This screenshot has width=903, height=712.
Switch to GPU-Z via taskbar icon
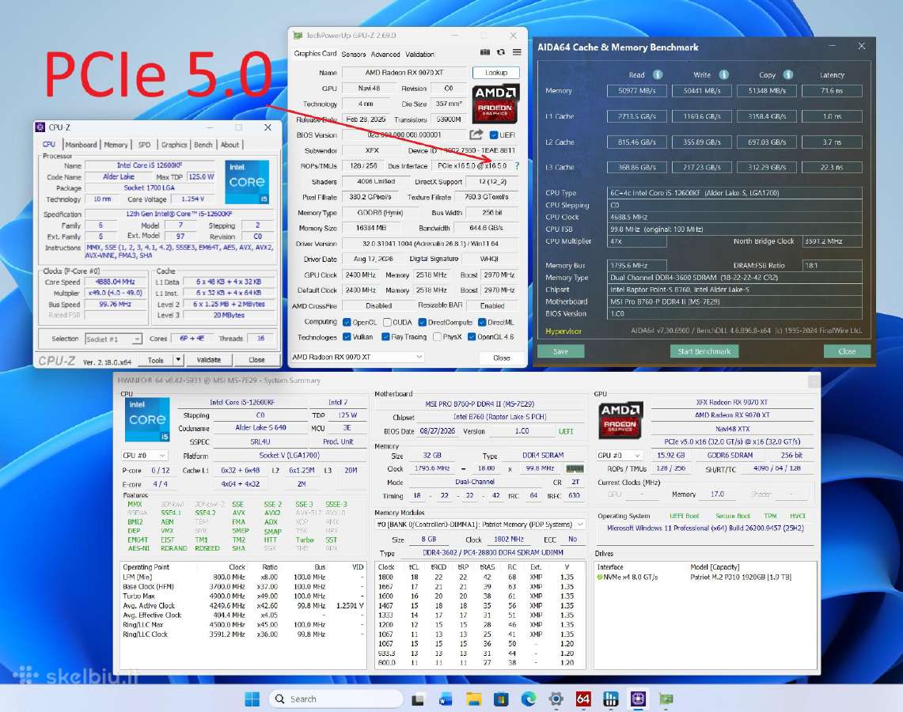(x=666, y=699)
